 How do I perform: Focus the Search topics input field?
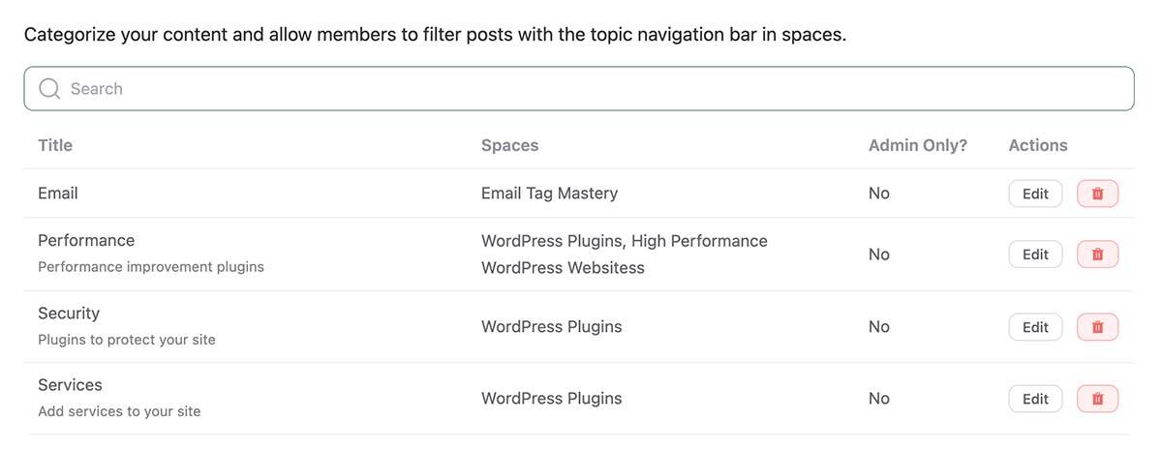579,89
